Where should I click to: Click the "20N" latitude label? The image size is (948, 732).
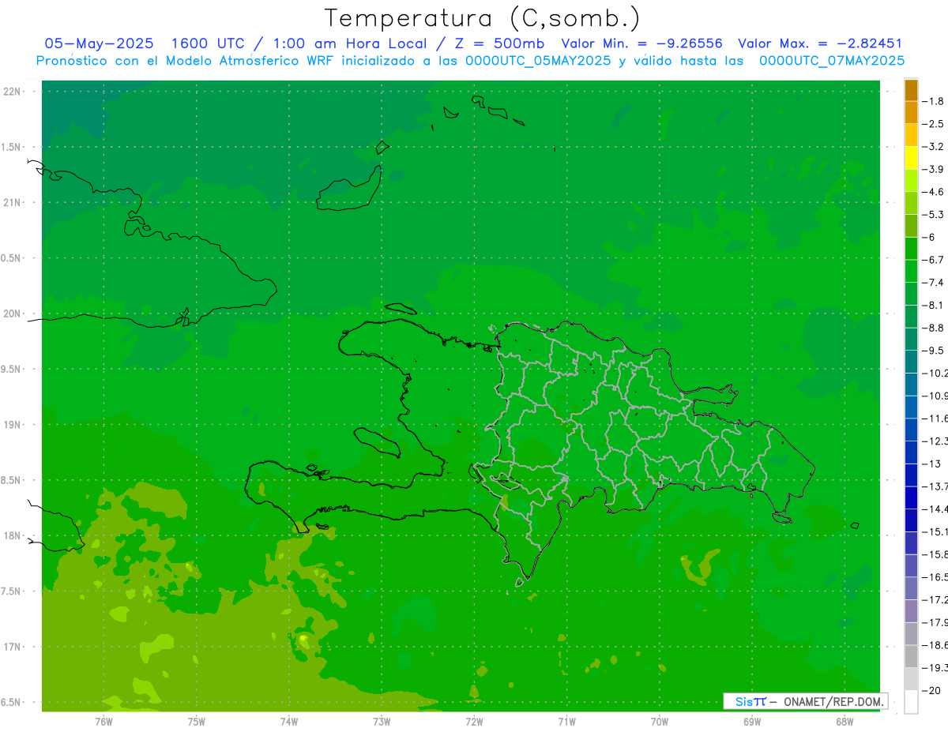coord(12,313)
